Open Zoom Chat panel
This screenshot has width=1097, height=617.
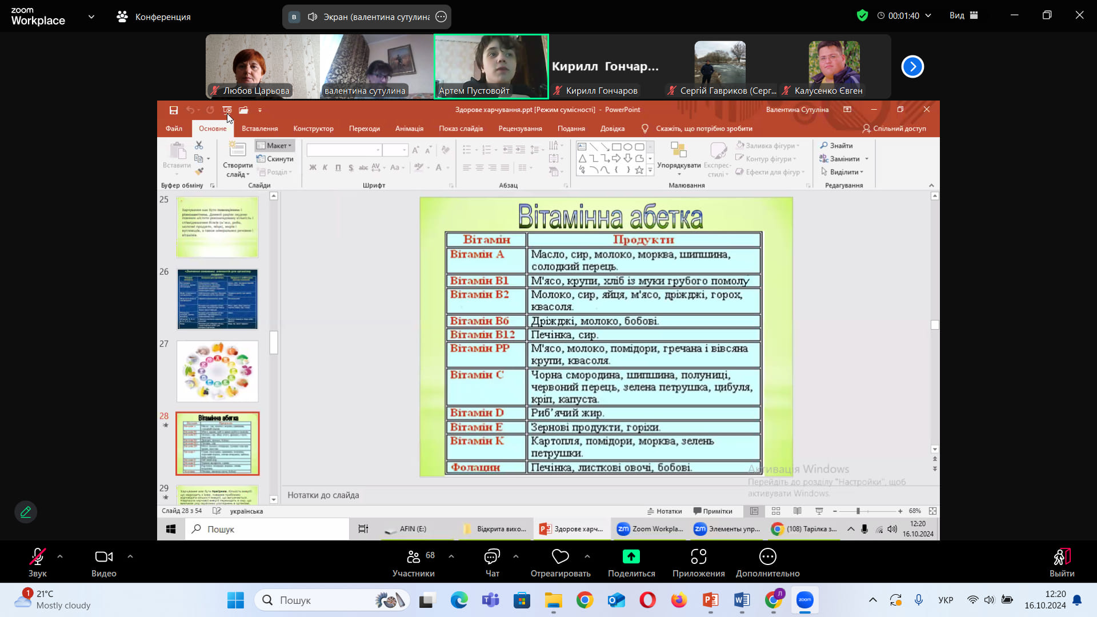[x=492, y=557]
